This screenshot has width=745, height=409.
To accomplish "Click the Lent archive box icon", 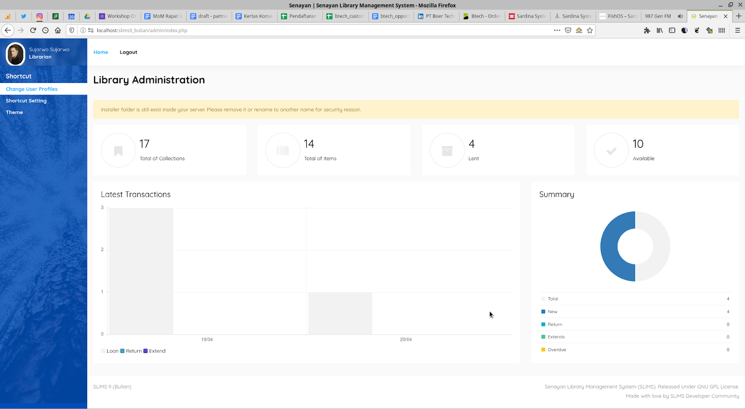I will pyautogui.click(x=447, y=150).
